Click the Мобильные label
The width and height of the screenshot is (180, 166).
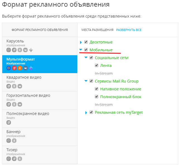pyautogui.click(x=101, y=50)
